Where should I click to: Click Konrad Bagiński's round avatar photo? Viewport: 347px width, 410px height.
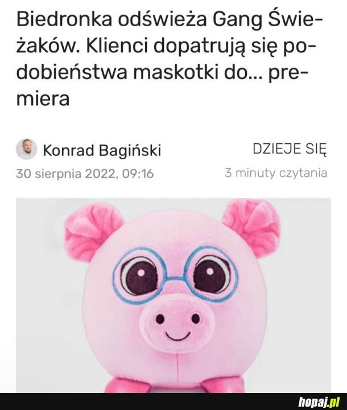click(26, 149)
